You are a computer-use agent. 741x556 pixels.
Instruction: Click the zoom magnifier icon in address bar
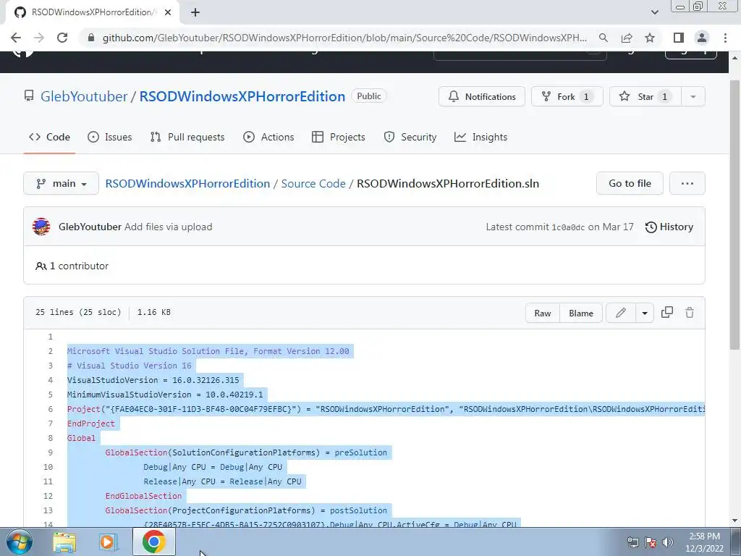tap(603, 38)
